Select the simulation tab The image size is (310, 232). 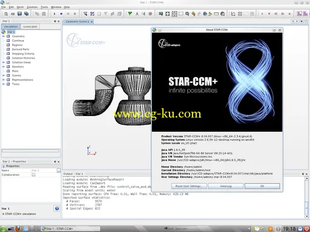coord(11,27)
